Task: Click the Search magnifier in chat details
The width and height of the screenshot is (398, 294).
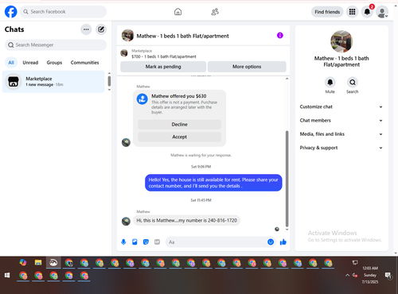Action: click(353, 83)
